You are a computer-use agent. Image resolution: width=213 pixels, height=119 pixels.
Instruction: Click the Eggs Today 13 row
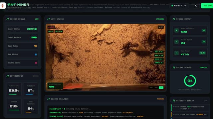tap(22, 46)
